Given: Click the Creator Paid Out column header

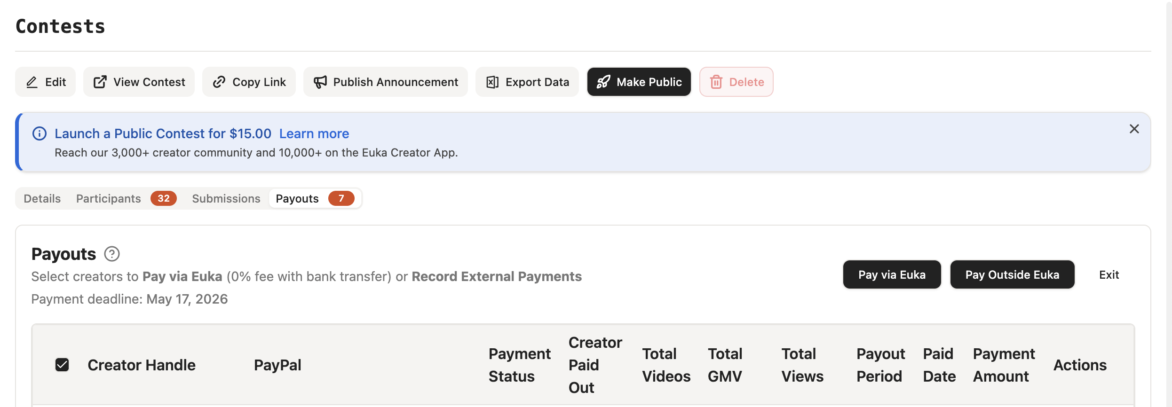Looking at the screenshot, I should [x=595, y=365].
